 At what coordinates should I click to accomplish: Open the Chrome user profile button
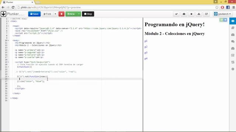tap(215, 1)
